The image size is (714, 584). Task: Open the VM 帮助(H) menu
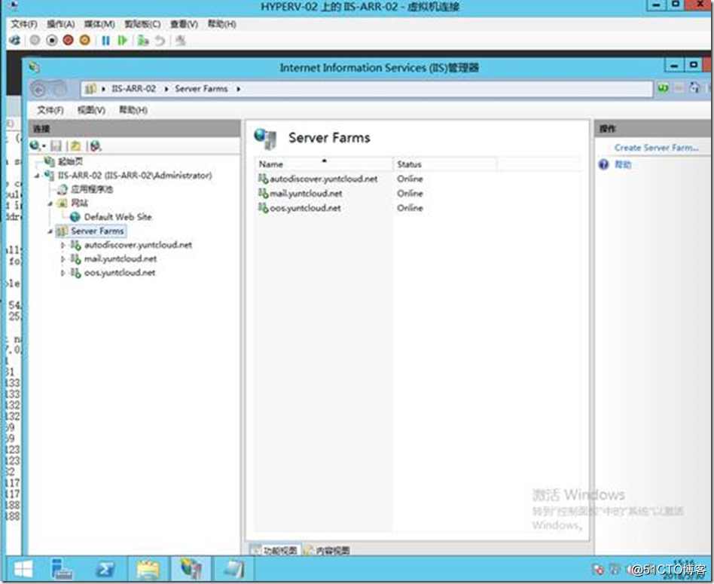pyautogui.click(x=221, y=24)
